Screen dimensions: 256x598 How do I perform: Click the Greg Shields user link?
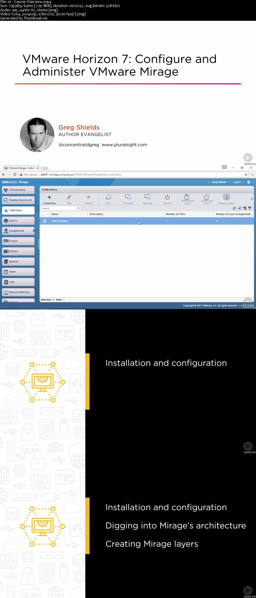[x=219, y=182]
